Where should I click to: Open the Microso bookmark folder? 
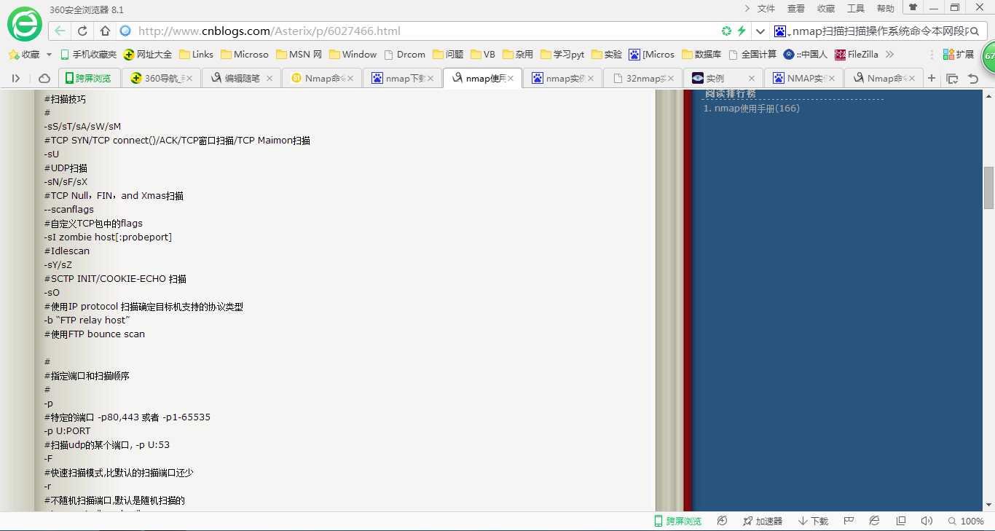245,55
